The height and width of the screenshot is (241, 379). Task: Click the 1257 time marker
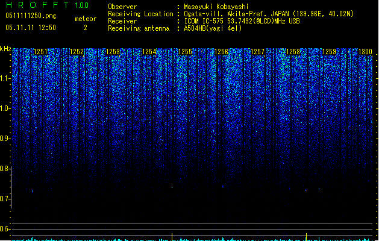258,52
